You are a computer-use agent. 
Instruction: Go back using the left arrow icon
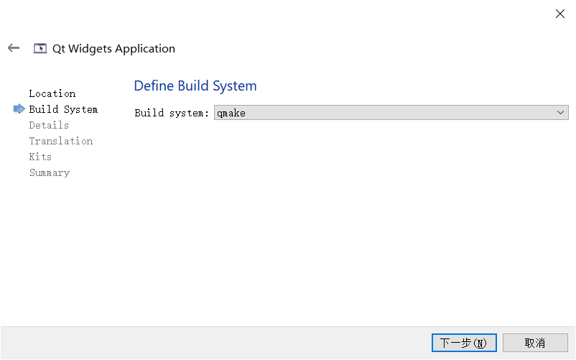14,47
